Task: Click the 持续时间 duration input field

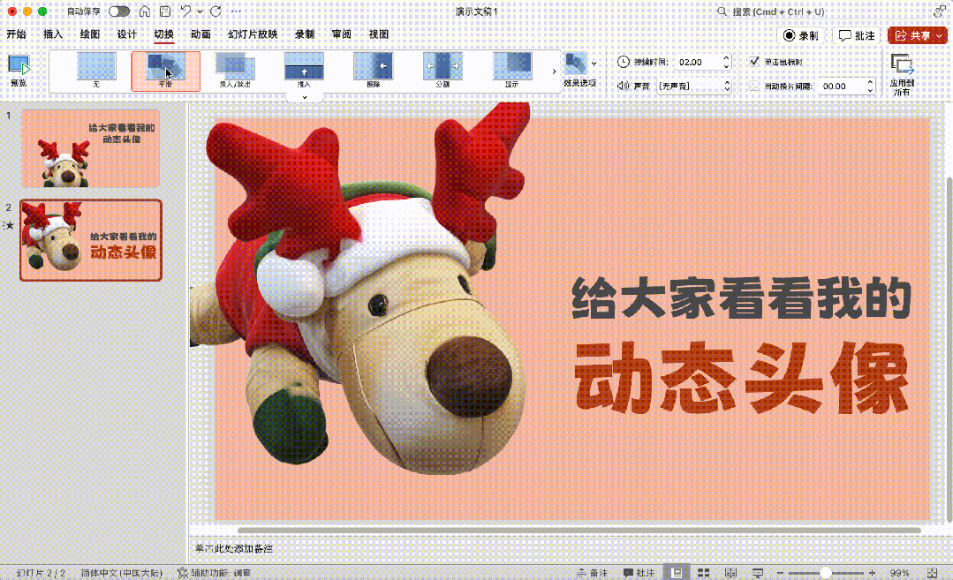Action: (699, 62)
